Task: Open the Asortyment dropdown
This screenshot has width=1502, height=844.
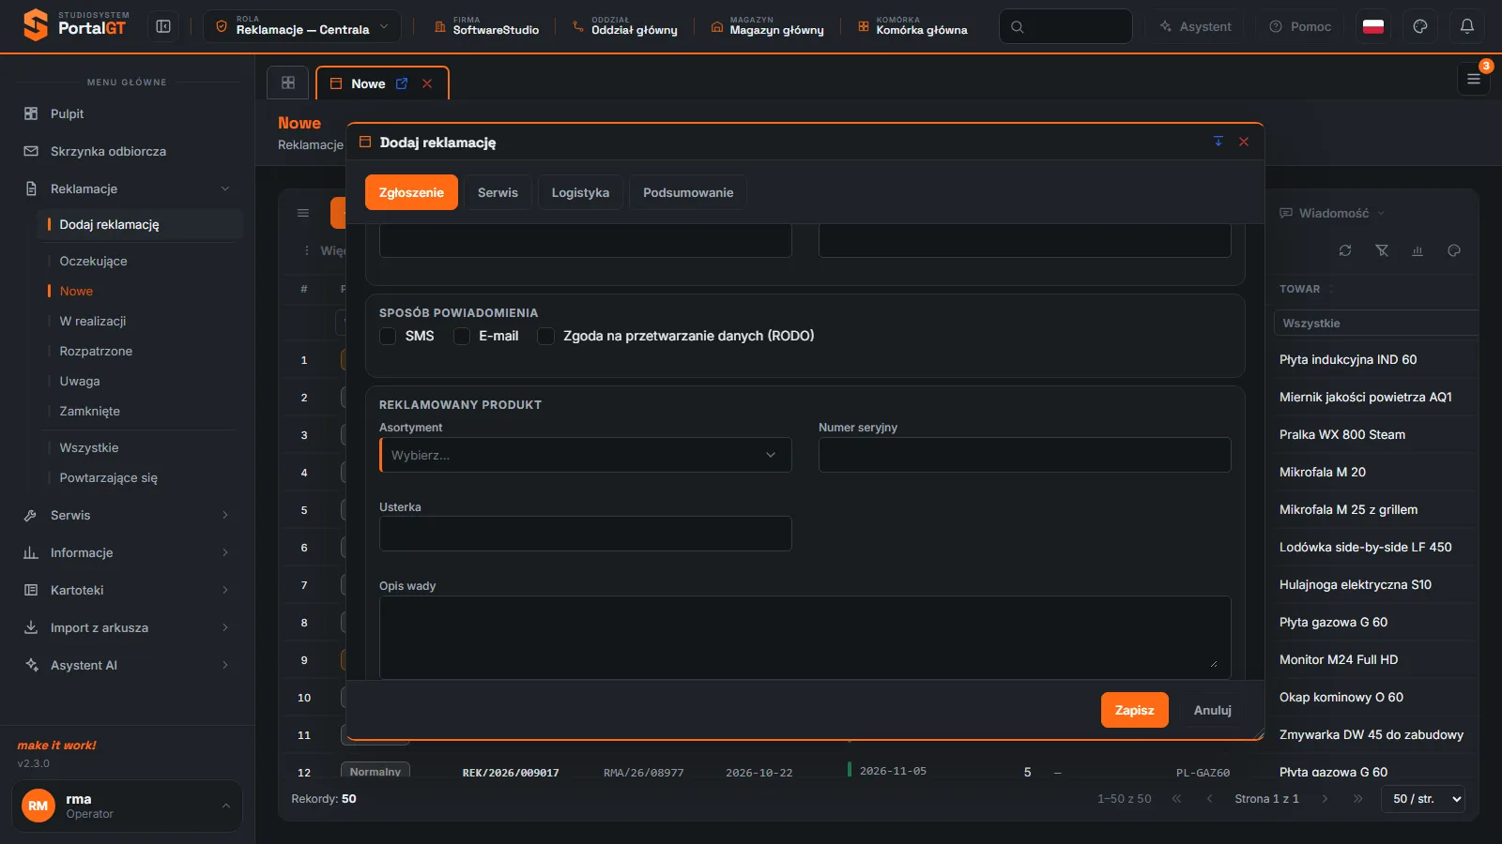Action: coord(586,455)
